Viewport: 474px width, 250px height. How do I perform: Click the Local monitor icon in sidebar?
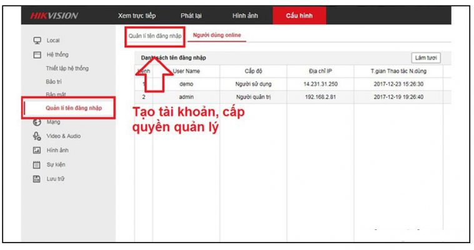37,41
